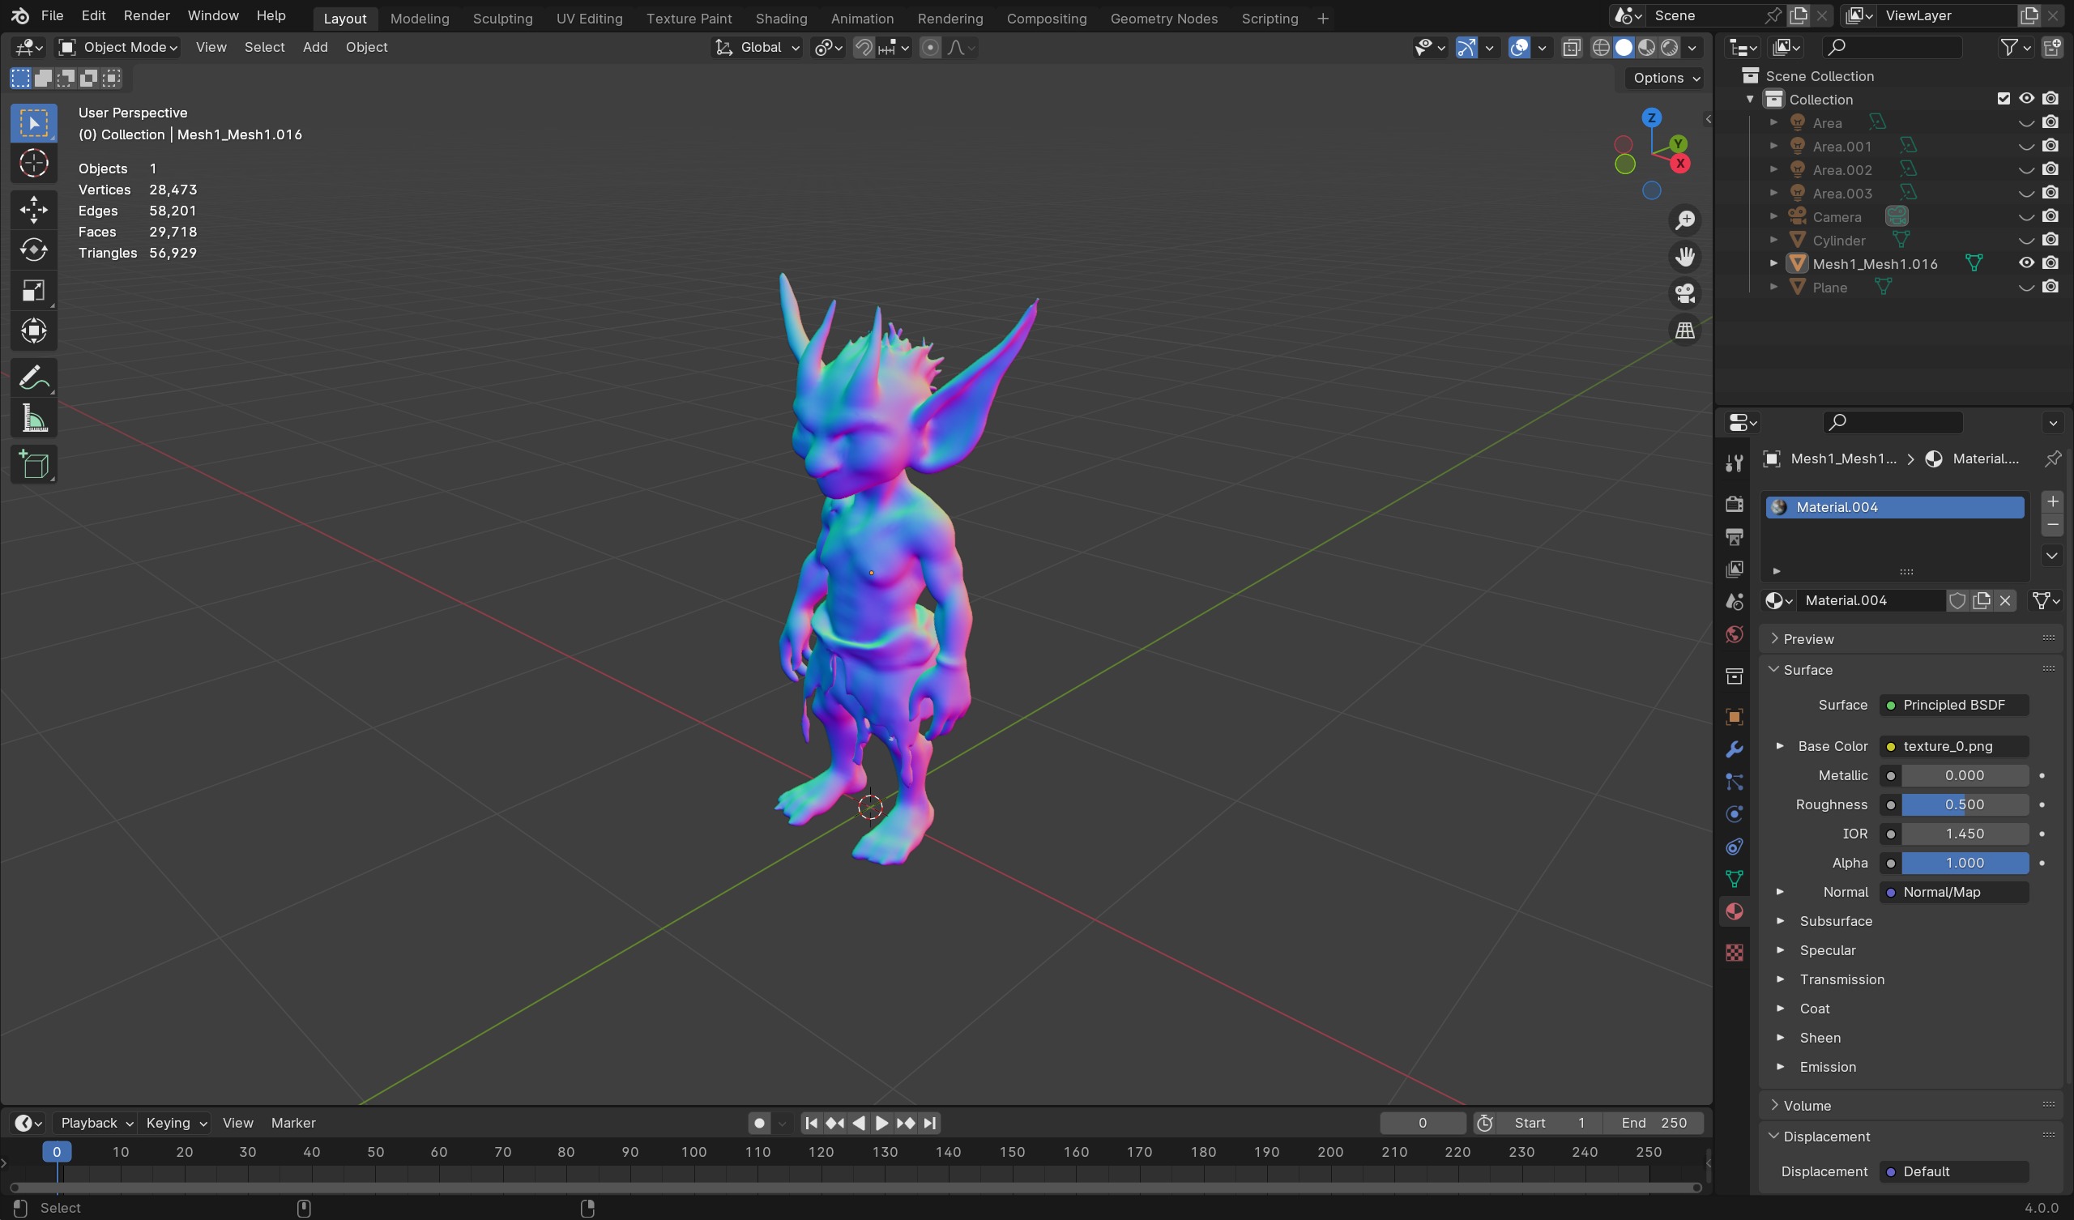Toggle visibility eye of Mesh1_Mesh1.016
This screenshot has width=2074, height=1220.
tap(2026, 263)
